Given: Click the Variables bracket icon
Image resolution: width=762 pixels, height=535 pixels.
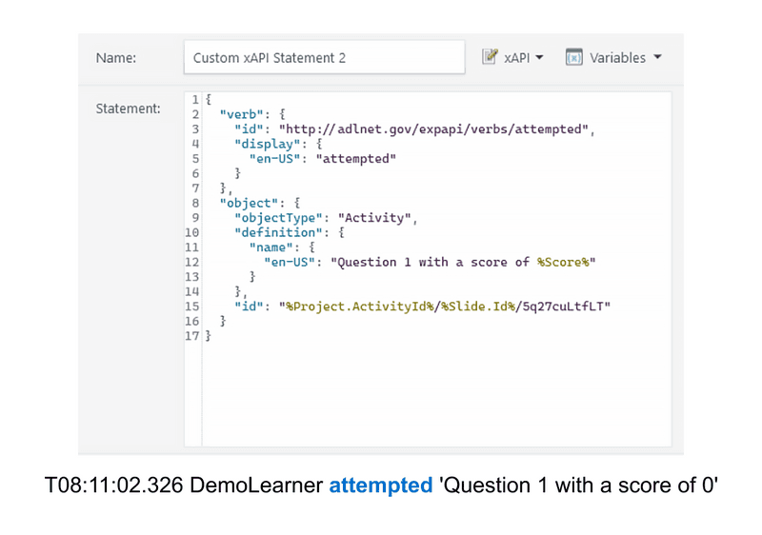Looking at the screenshot, I should click(573, 57).
